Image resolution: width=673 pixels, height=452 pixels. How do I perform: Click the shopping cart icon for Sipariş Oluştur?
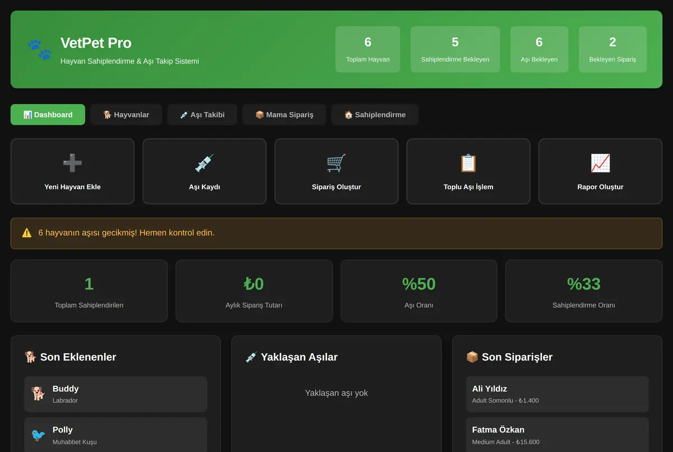tap(336, 163)
